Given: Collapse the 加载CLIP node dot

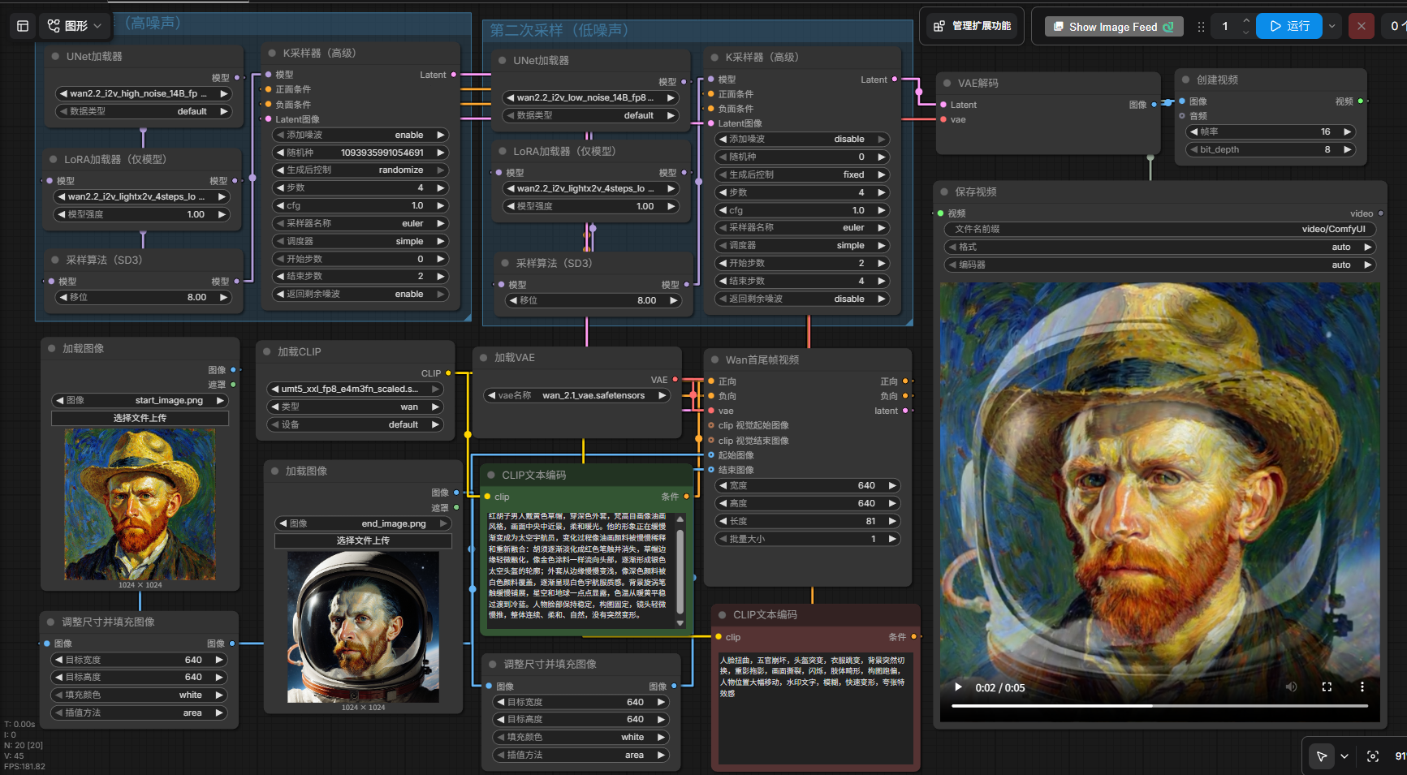Looking at the screenshot, I should point(266,351).
